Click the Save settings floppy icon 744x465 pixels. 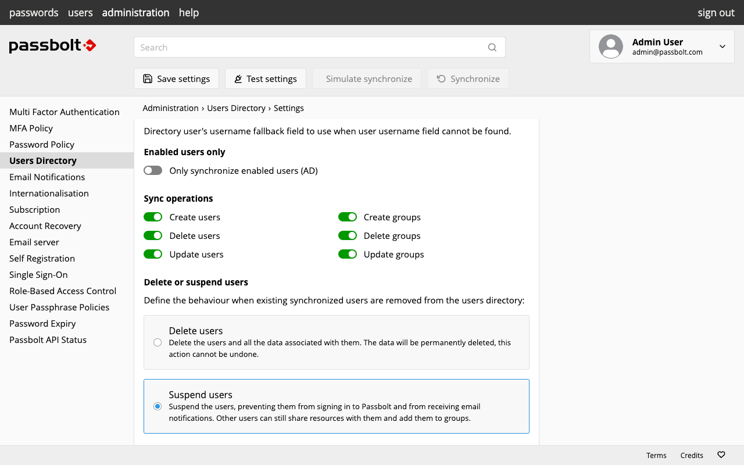pyautogui.click(x=148, y=79)
